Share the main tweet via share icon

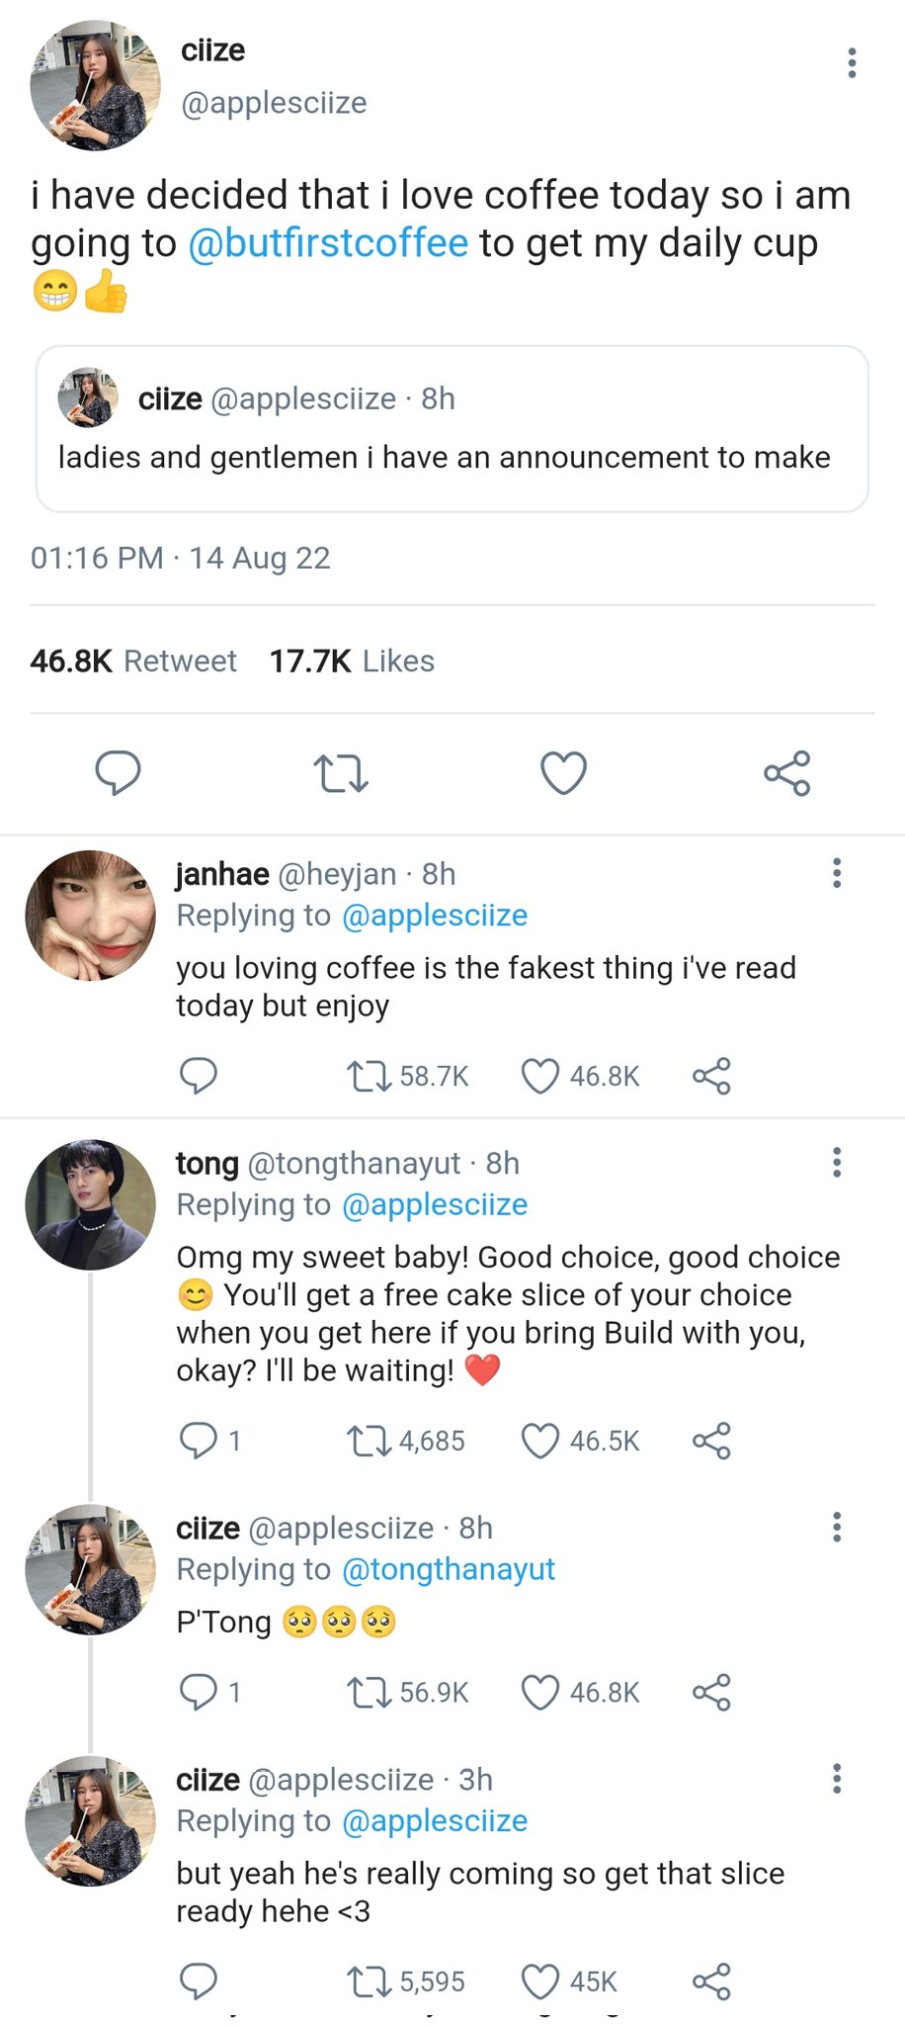click(x=787, y=773)
